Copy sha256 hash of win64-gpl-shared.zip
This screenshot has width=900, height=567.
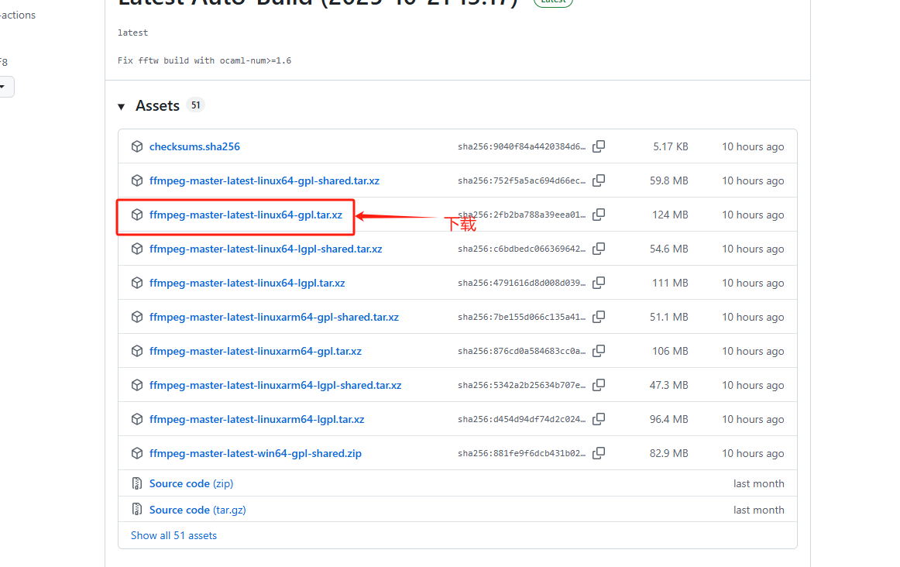(599, 453)
